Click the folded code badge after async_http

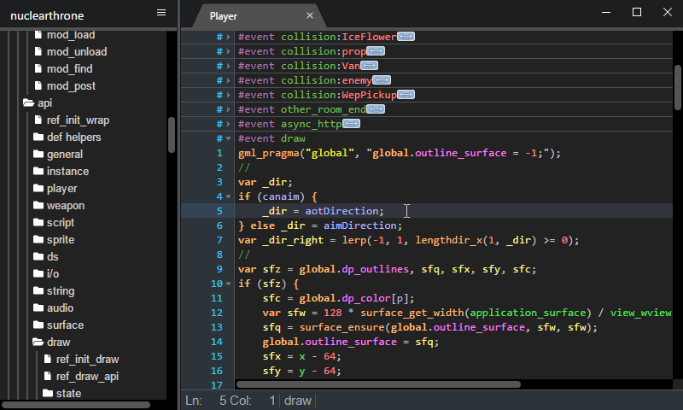[x=351, y=124]
